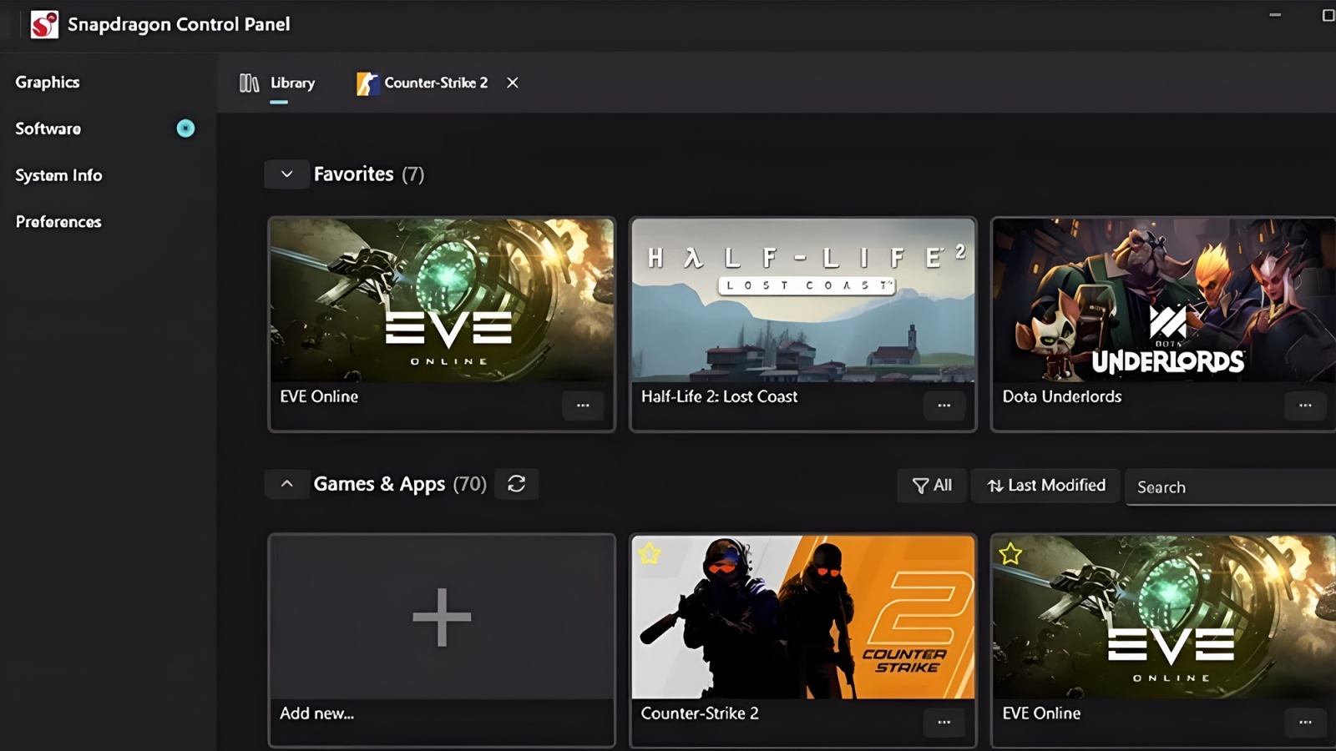
Task: Open the three-dot menu on the Counter-Strike 2 card
Action: (x=944, y=722)
